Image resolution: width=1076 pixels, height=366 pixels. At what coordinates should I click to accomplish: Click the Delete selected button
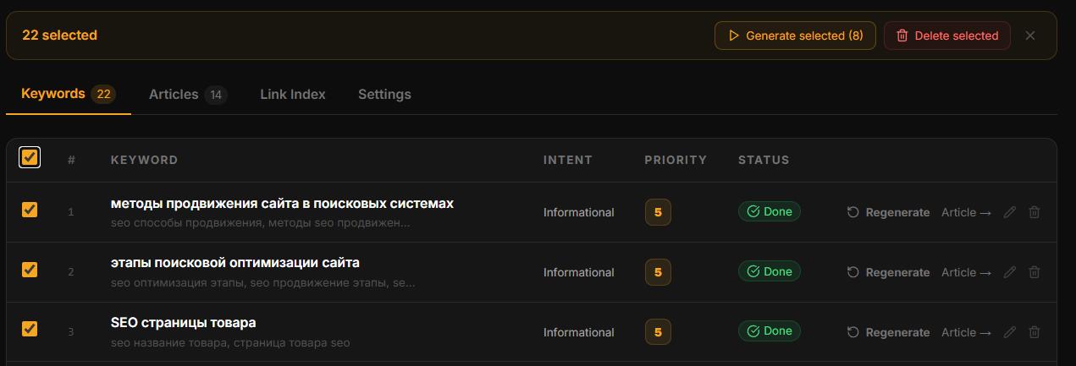click(947, 36)
